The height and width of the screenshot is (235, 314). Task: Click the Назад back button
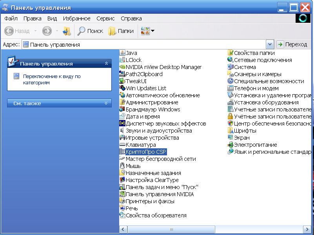click(x=17, y=31)
